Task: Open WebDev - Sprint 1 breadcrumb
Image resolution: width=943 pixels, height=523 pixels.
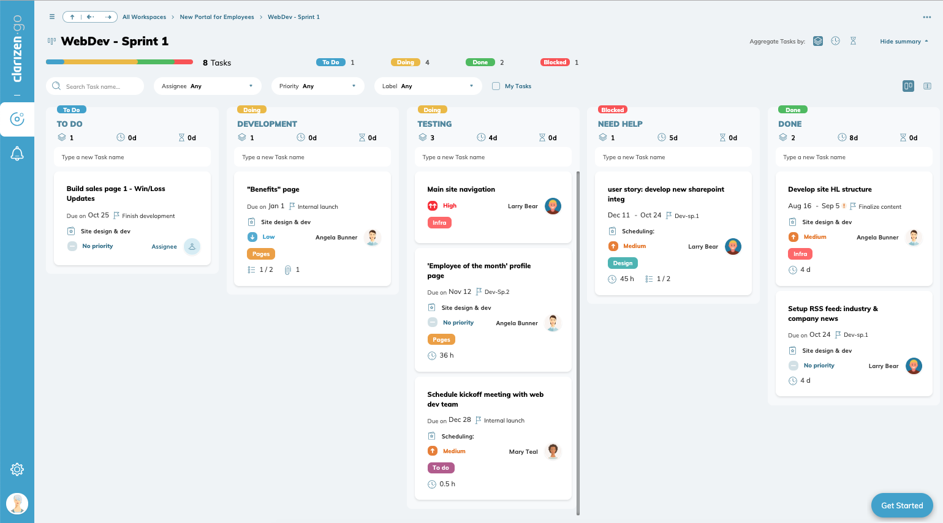Action: point(294,17)
